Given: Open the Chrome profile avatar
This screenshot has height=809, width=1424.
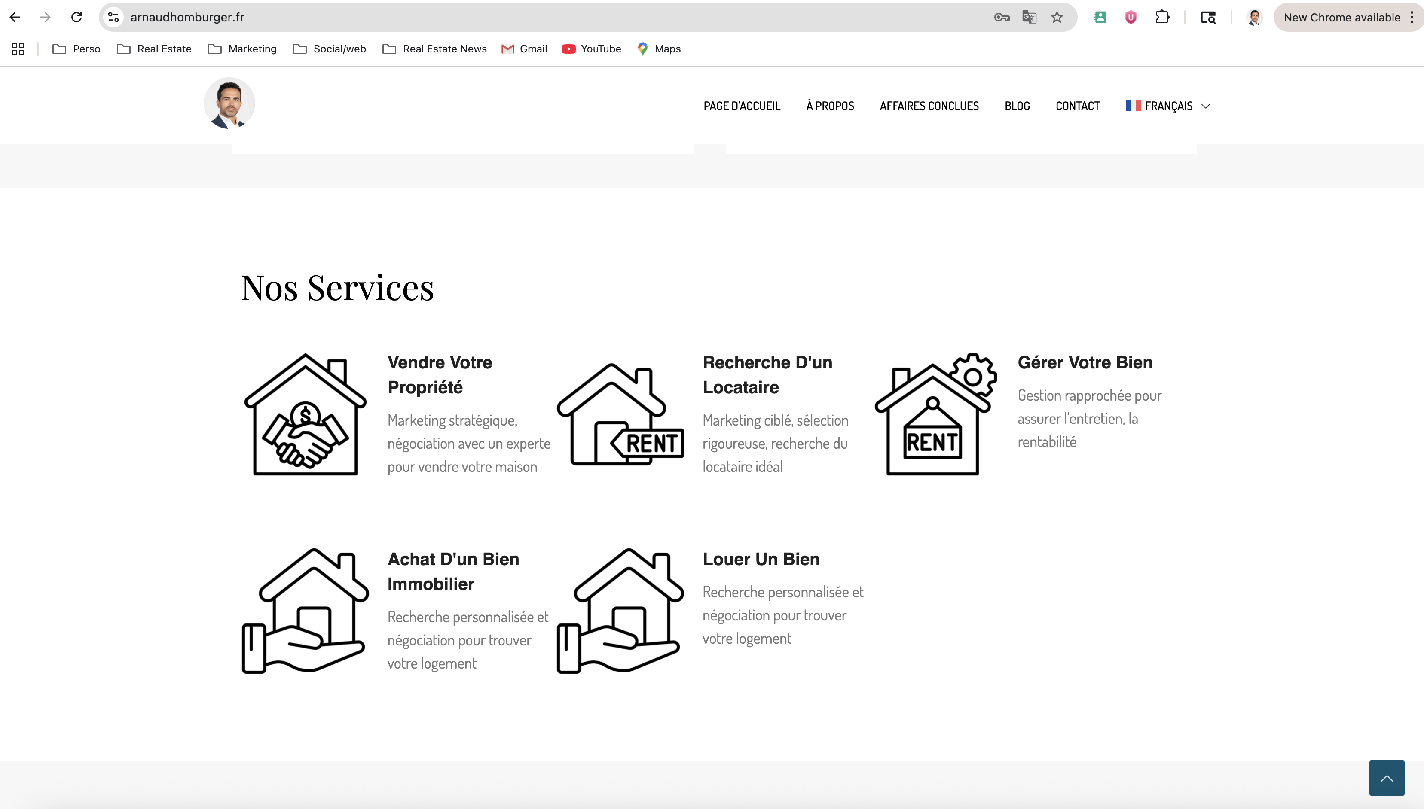Looking at the screenshot, I should click(x=1254, y=17).
